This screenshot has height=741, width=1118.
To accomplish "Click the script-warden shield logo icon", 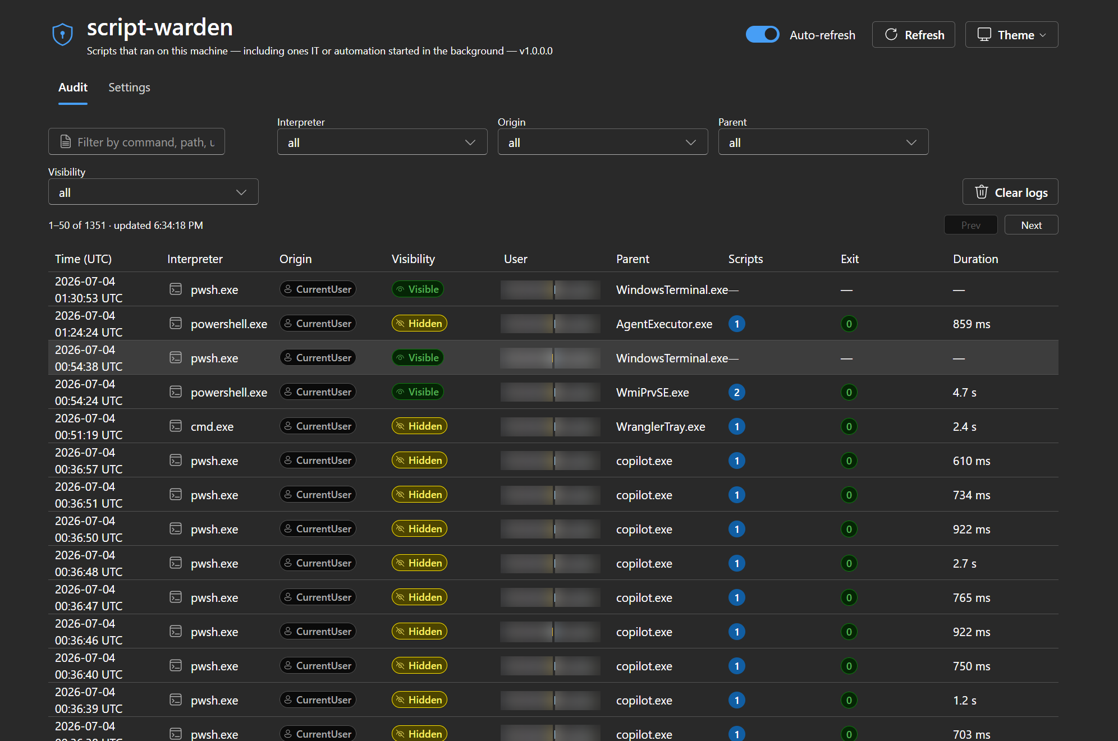I will point(62,35).
